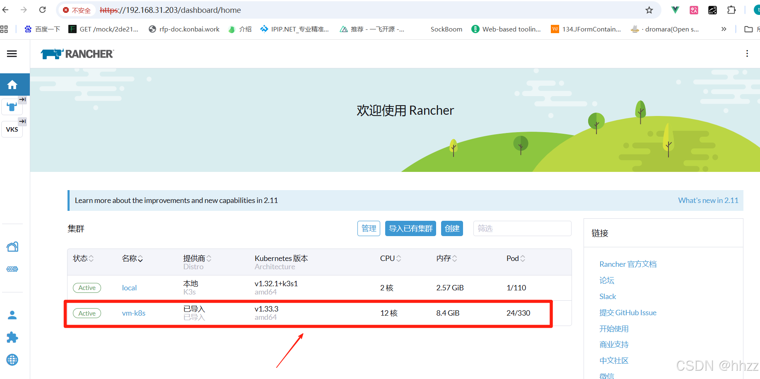The height and width of the screenshot is (379, 760).
Task: Open the 134.JFormContain bookmark
Action: point(586,29)
